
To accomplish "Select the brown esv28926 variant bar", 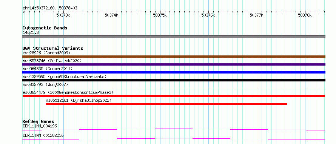I will pos(174,57).
